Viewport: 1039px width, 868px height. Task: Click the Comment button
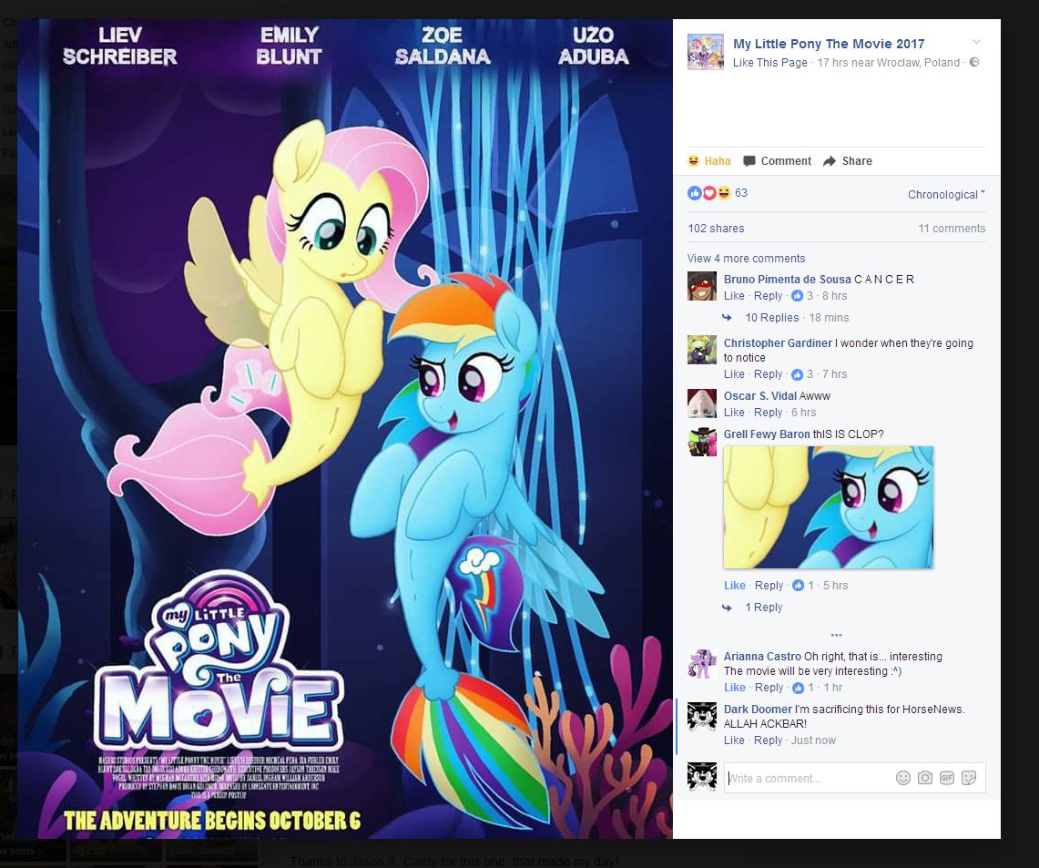tap(778, 161)
